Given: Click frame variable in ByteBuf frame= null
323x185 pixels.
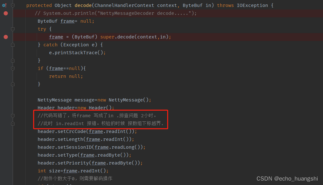Looking at the screenshot, I should (67, 21).
